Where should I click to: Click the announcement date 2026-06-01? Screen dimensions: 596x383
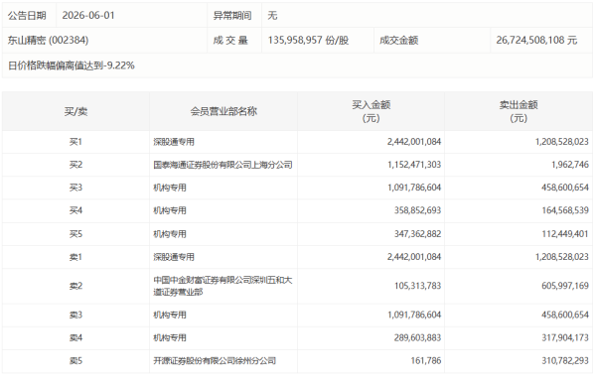point(88,16)
